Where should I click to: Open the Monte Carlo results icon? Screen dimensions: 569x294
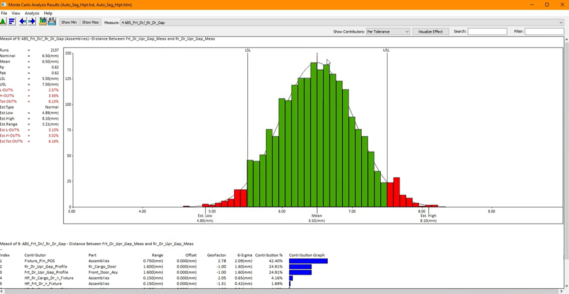click(x=43, y=21)
